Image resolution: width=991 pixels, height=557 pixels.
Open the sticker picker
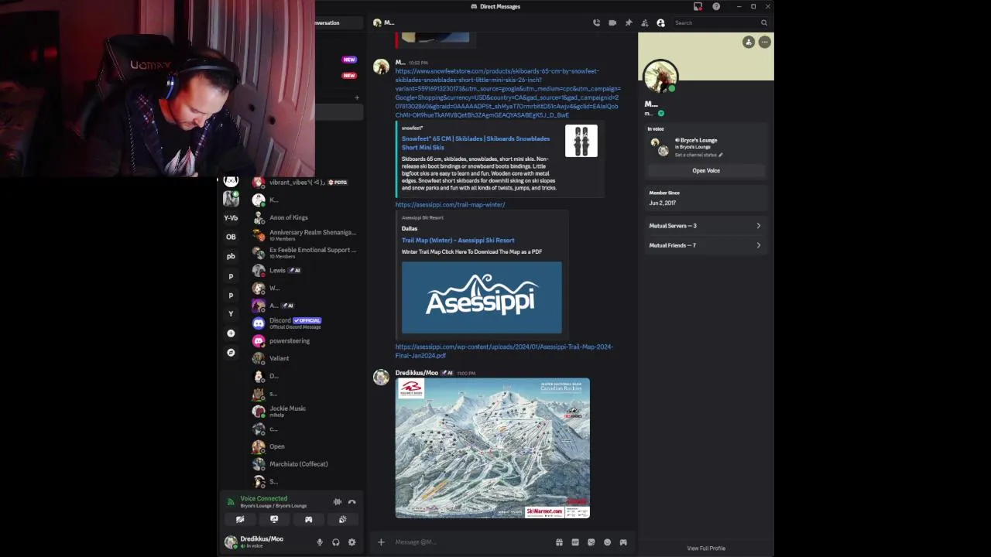tap(592, 542)
